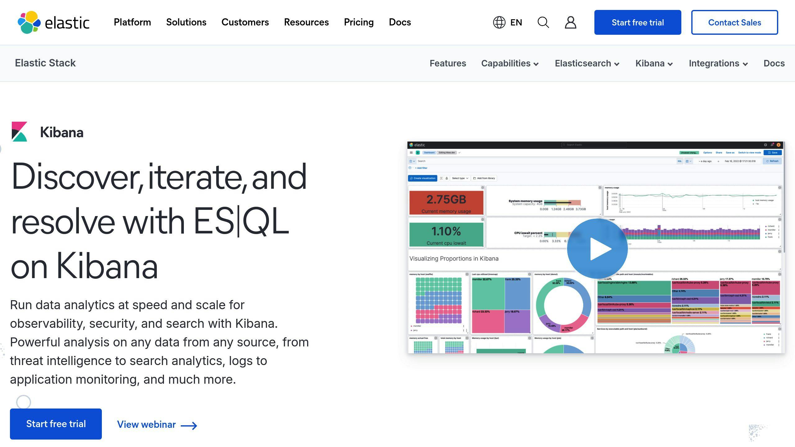Click the Elastic logo icon
The height and width of the screenshot is (447, 795).
[x=30, y=22]
